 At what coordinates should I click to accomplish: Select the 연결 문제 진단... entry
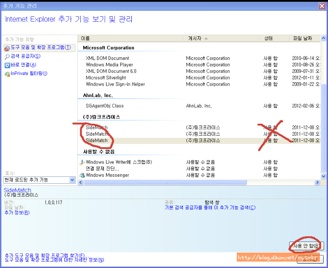(x=102, y=169)
